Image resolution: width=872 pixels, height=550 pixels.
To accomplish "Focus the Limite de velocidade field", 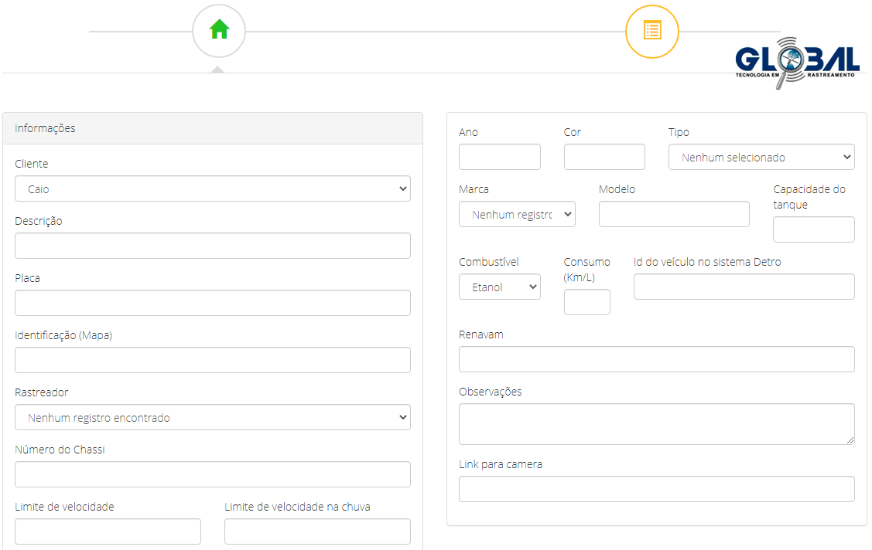I will [108, 531].
